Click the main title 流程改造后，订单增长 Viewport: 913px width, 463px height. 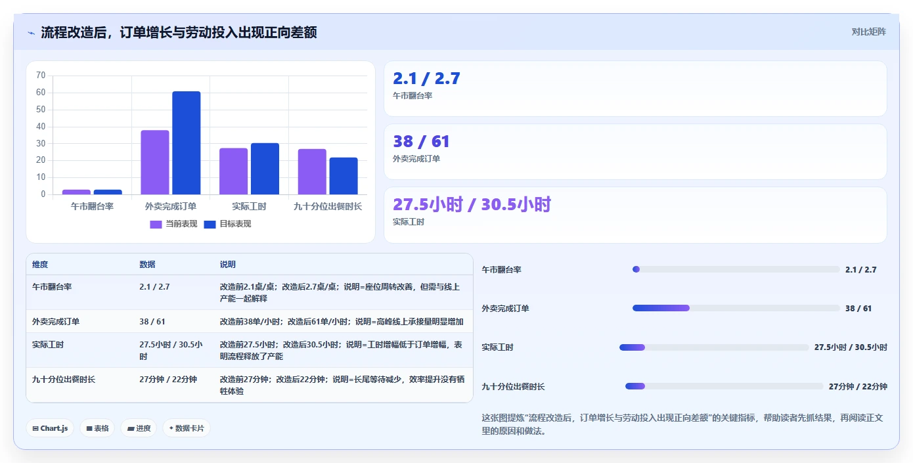click(x=179, y=32)
